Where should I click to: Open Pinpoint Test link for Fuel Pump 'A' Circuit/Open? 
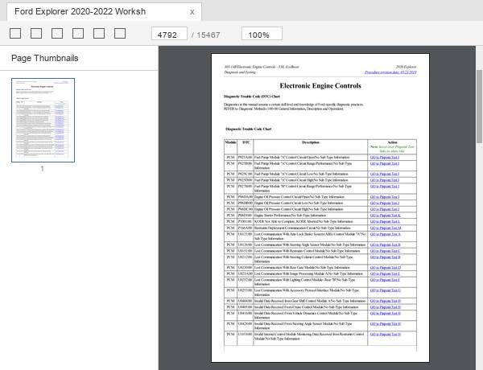click(x=385, y=158)
